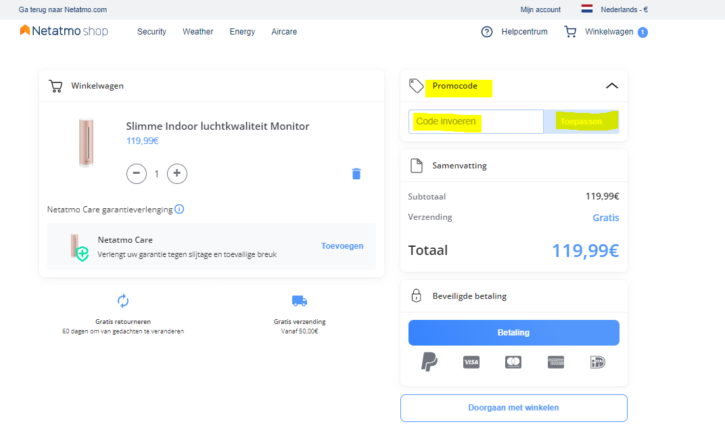The width and height of the screenshot is (725, 445).
Task: Collapse the Promocode section chevron
Action: 611,86
